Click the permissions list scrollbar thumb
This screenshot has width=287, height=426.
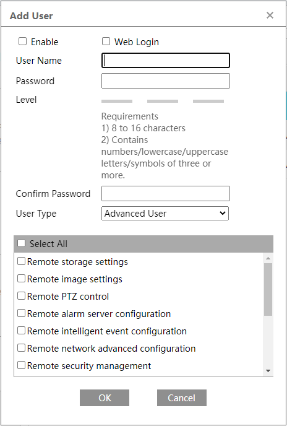(268, 289)
